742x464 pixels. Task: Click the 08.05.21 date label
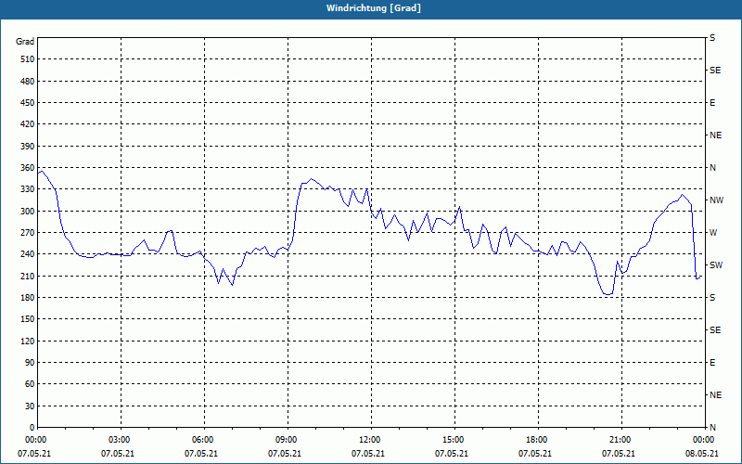coord(702,454)
